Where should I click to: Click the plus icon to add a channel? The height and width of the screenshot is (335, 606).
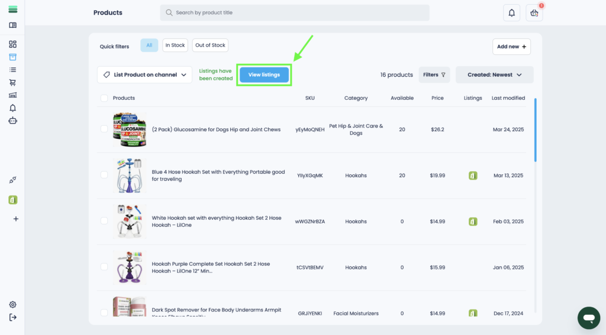point(15,219)
